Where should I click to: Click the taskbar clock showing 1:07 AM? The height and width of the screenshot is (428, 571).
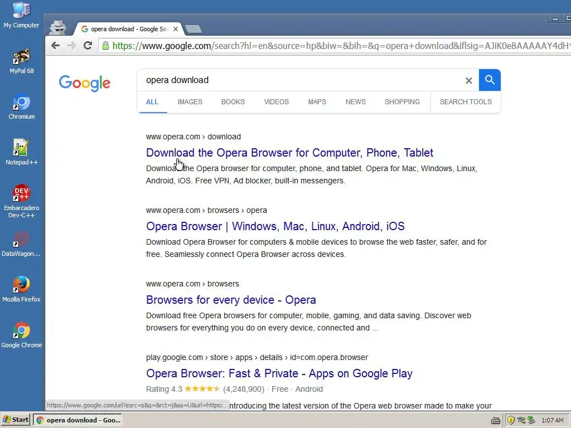(x=553, y=420)
